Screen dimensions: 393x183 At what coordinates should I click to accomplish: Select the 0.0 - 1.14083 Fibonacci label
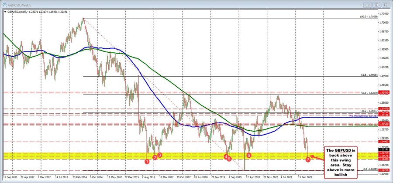[x=369, y=169]
